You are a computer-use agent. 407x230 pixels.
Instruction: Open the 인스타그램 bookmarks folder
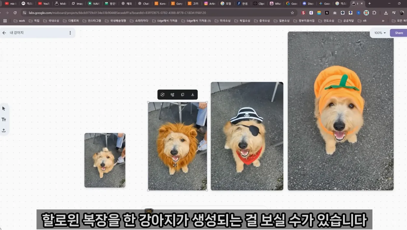pos(92,21)
